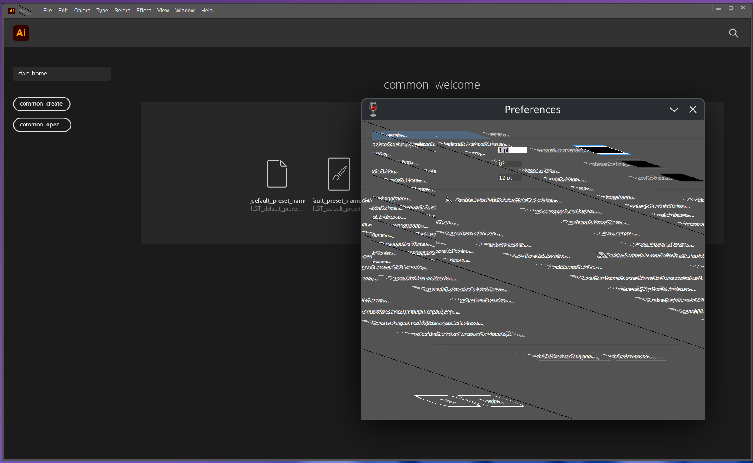Collapse Preferences dialog with chevron arrow
The image size is (753, 463).
pyautogui.click(x=674, y=110)
